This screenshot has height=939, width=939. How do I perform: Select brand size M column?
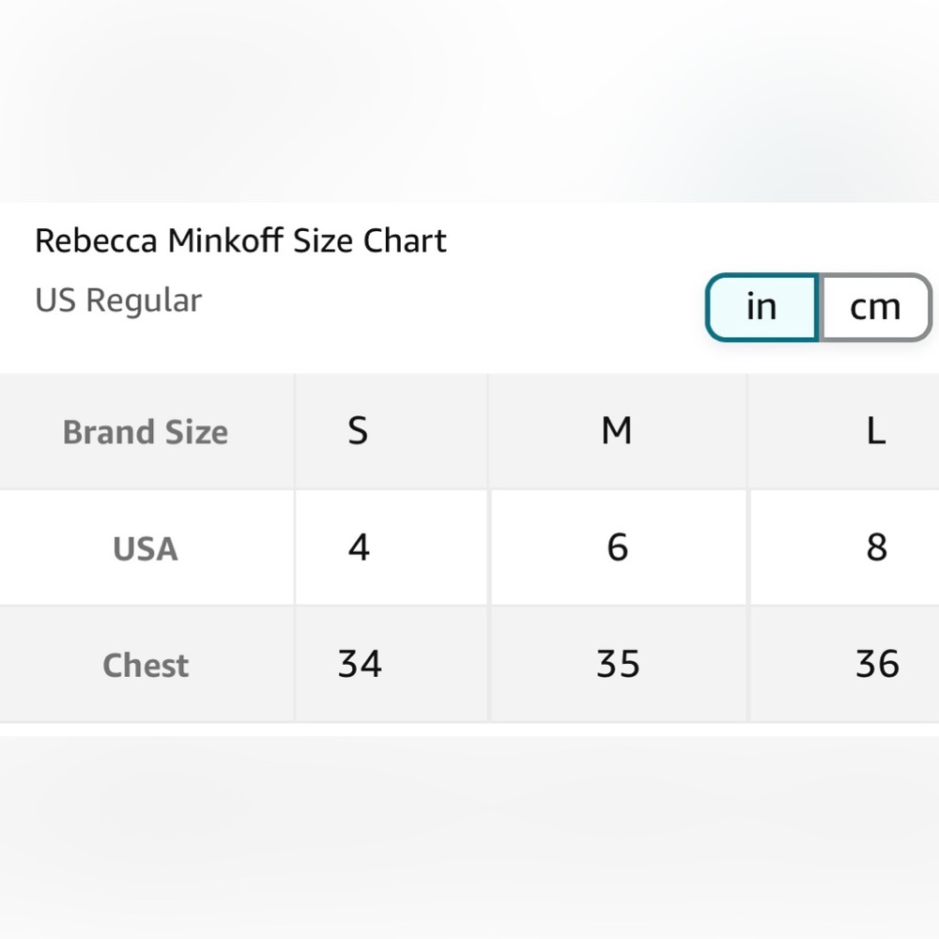617,431
